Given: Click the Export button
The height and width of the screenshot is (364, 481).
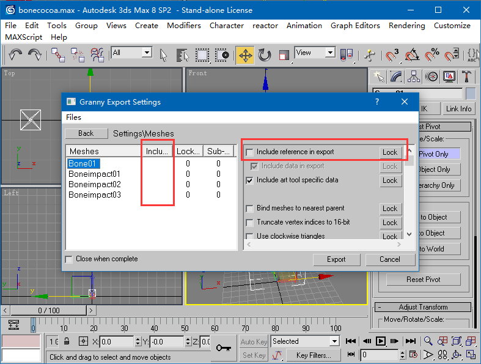Looking at the screenshot, I should click(336, 259).
